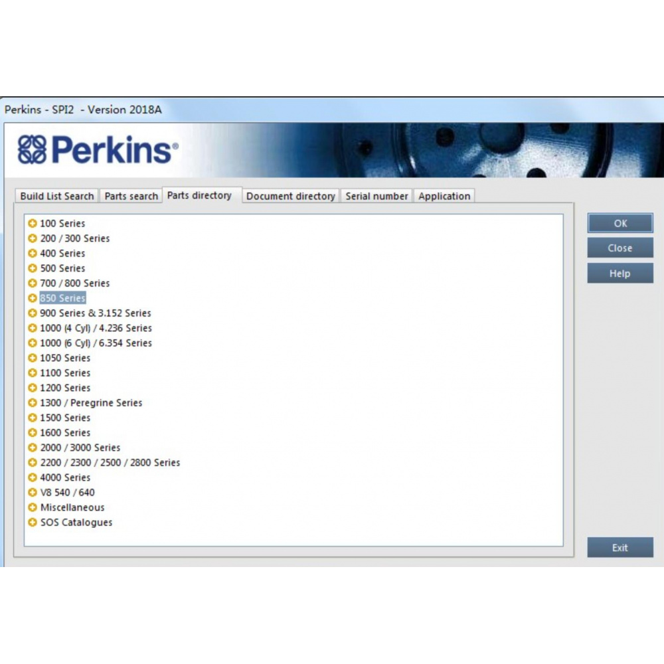
Task: Open Help from the side buttons
Action: click(620, 274)
